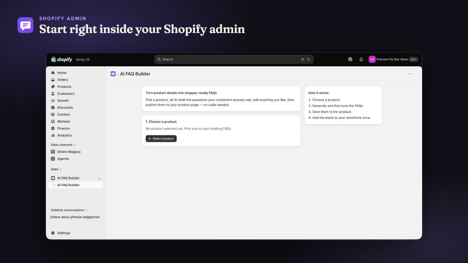This screenshot has height=263, width=468.
Task: Click the Orders icon in the sidebar
Action: click(x=53, y=80)
